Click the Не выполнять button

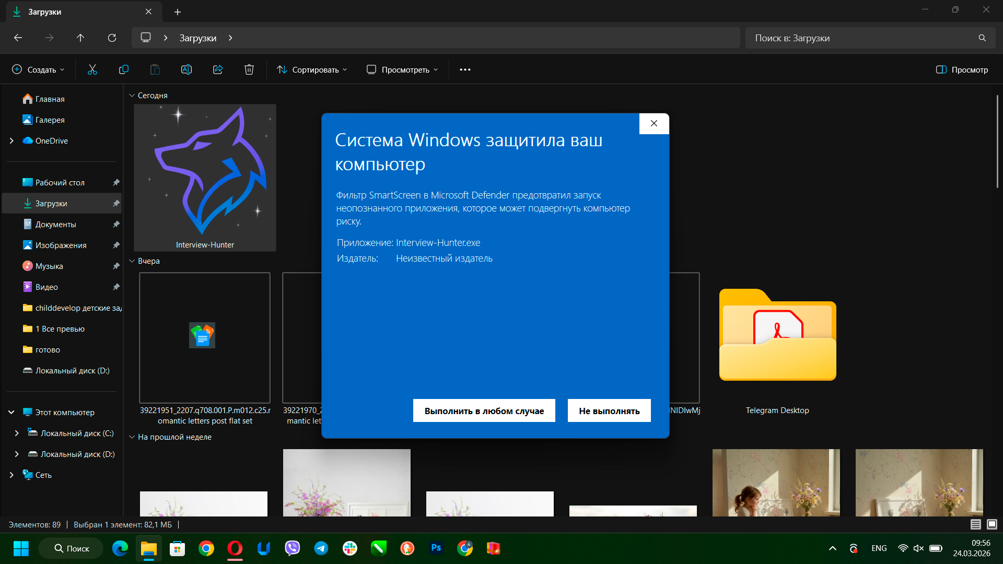(x=609, y=411)
